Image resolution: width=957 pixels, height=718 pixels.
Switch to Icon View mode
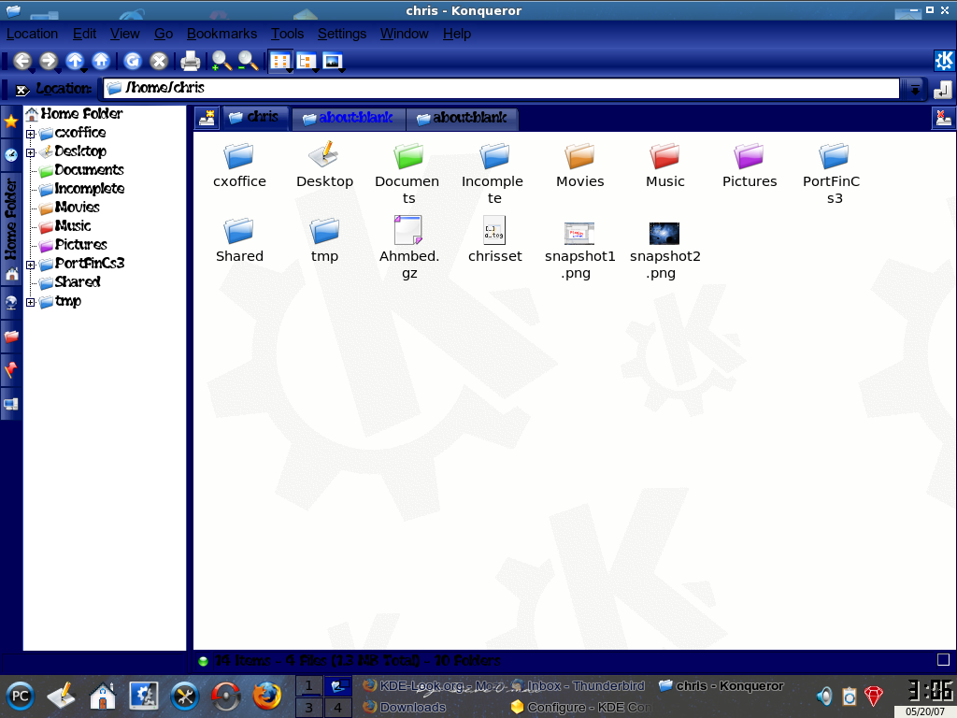point(280,61)
